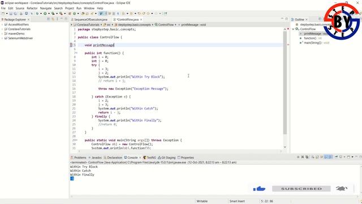Viewport: 362px width, 204px height.
Task: Toggle Link with Editor in Package Explorer
Action: [x=53, y=19]
